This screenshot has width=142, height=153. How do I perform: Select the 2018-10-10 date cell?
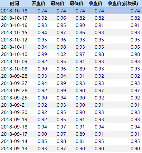15,54
